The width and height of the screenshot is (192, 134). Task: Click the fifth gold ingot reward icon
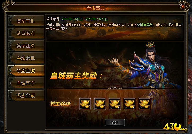coord(144,104)
